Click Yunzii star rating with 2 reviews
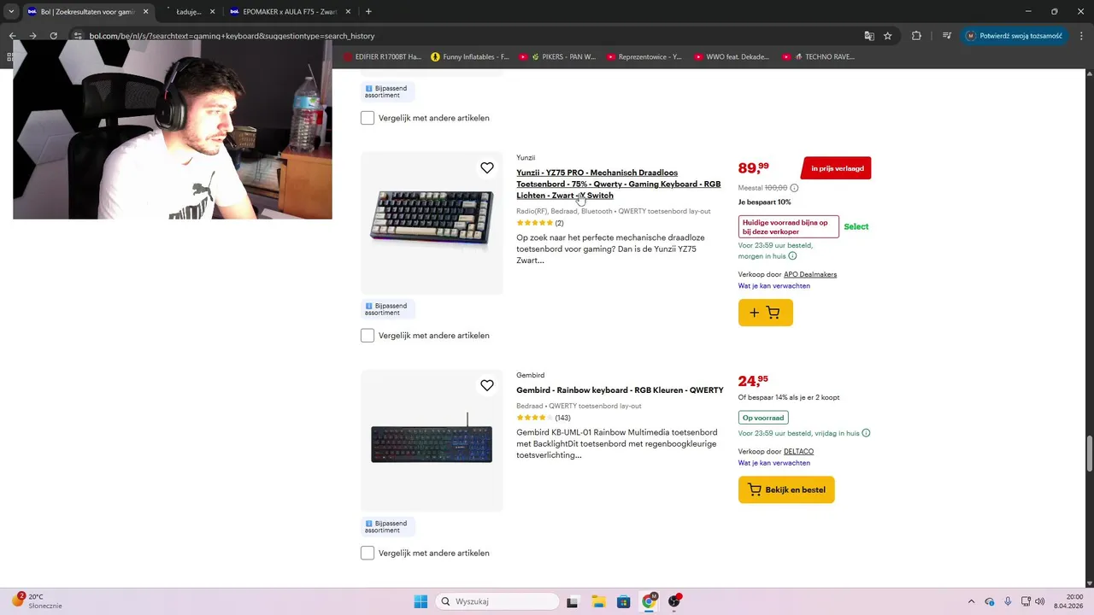The height and width of the screenshot is (615, 1094). [x=539, y=223]
